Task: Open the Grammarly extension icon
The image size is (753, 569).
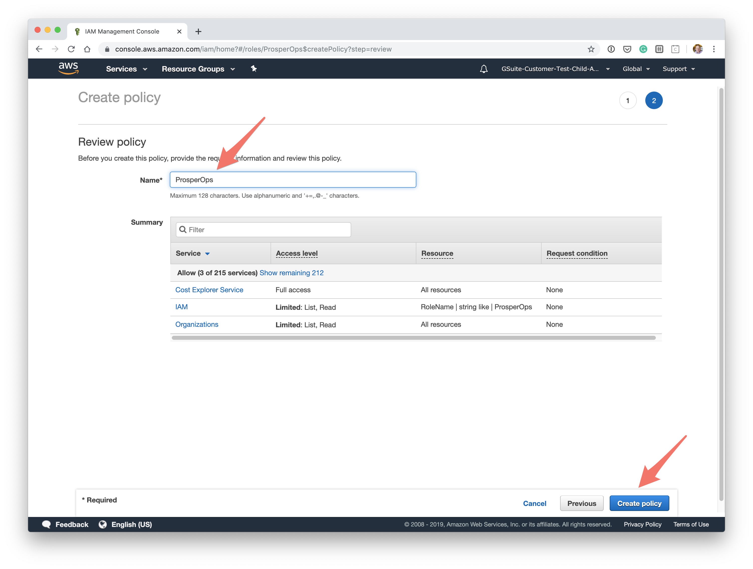Action: [x=643, y=49]
